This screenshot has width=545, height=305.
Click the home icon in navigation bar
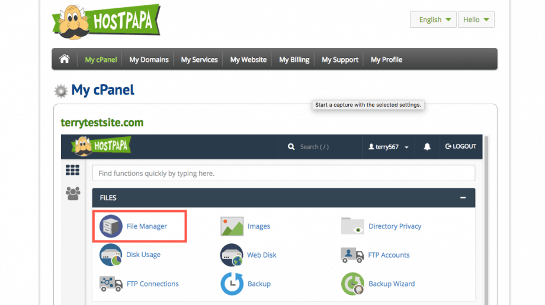click(65, 59)
